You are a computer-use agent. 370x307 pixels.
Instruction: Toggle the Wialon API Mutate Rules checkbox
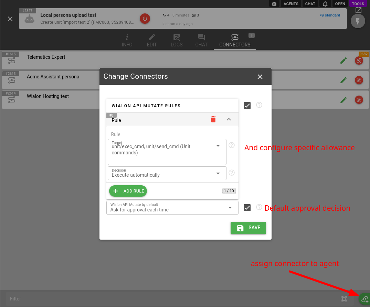pos(247,105)
